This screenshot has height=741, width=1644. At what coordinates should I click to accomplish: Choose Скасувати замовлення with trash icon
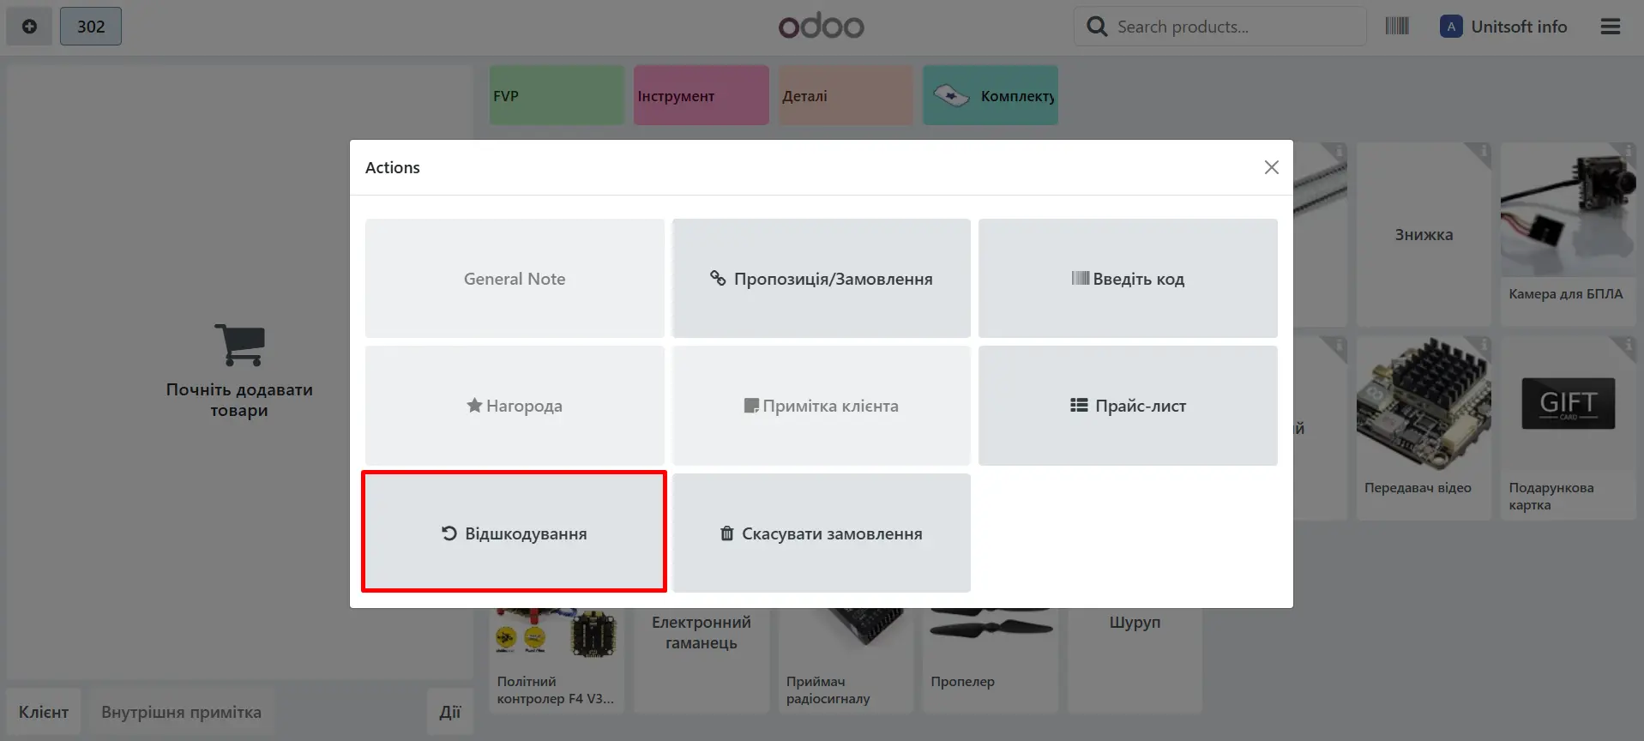[x=821, y=533]
